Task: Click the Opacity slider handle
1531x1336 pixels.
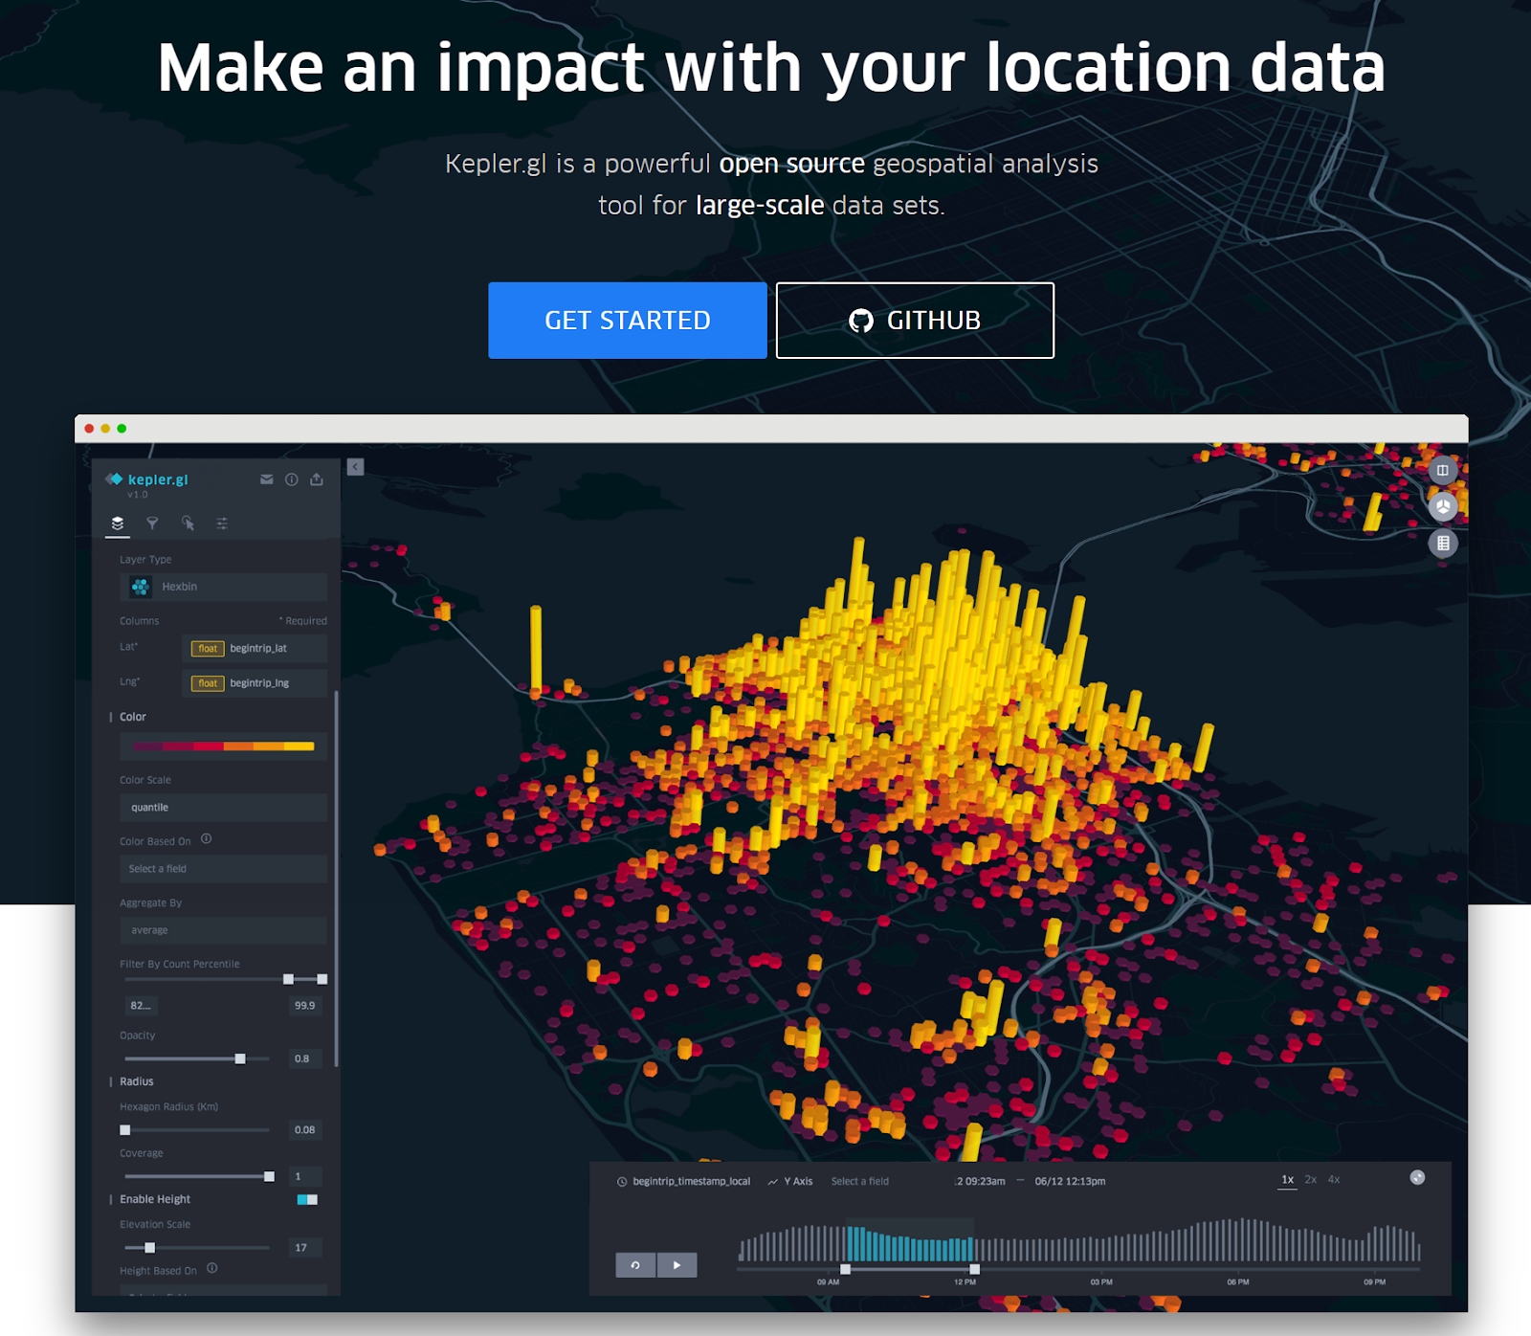Action: click(x=240, y=1058)
